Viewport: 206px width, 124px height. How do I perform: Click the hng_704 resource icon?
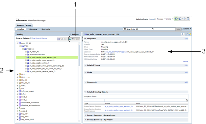[x=20, y=114]
